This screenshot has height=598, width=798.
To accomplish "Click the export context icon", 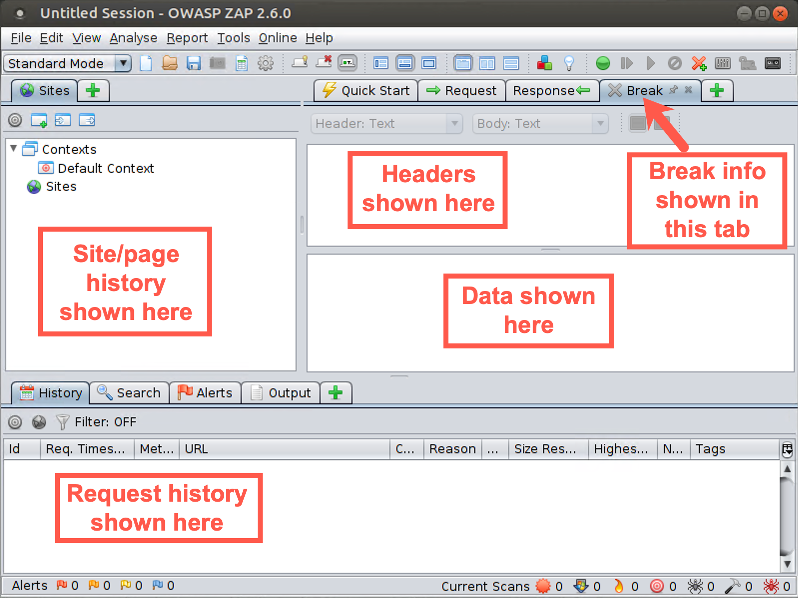I will point(87,120).
